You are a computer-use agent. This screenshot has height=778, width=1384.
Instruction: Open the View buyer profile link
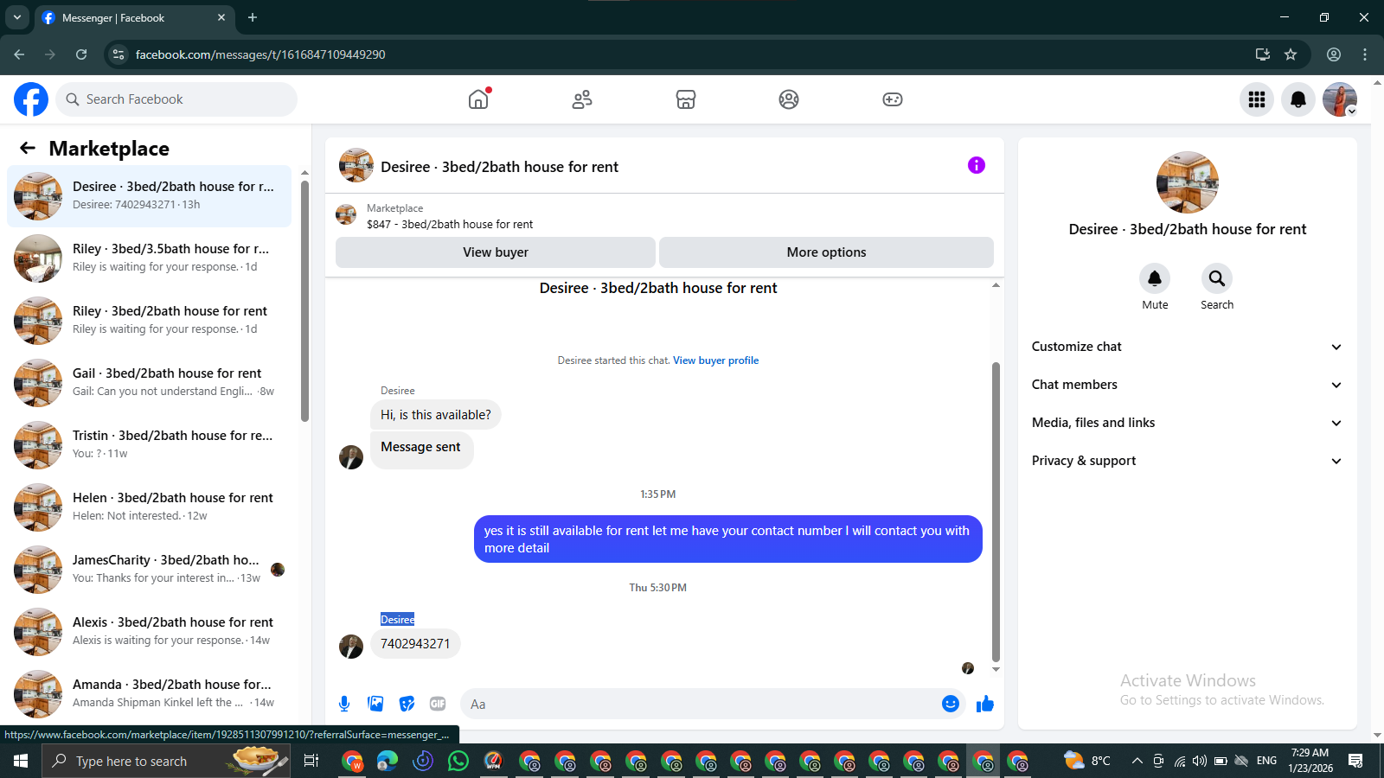coord(715,360)
